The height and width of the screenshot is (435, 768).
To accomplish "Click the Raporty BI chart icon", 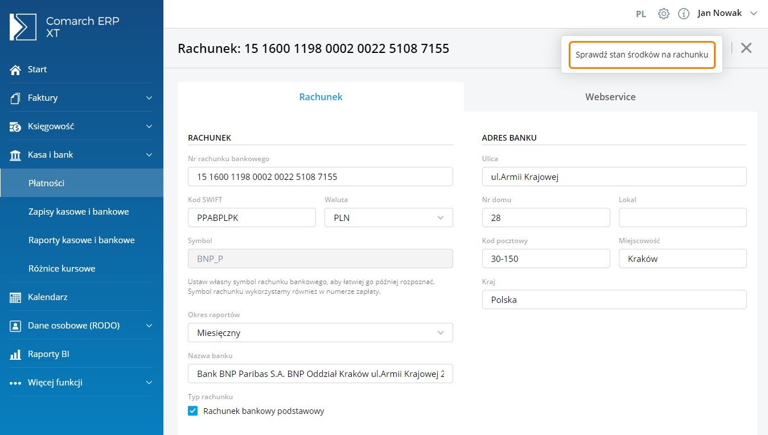I will (x=15, y=354).
